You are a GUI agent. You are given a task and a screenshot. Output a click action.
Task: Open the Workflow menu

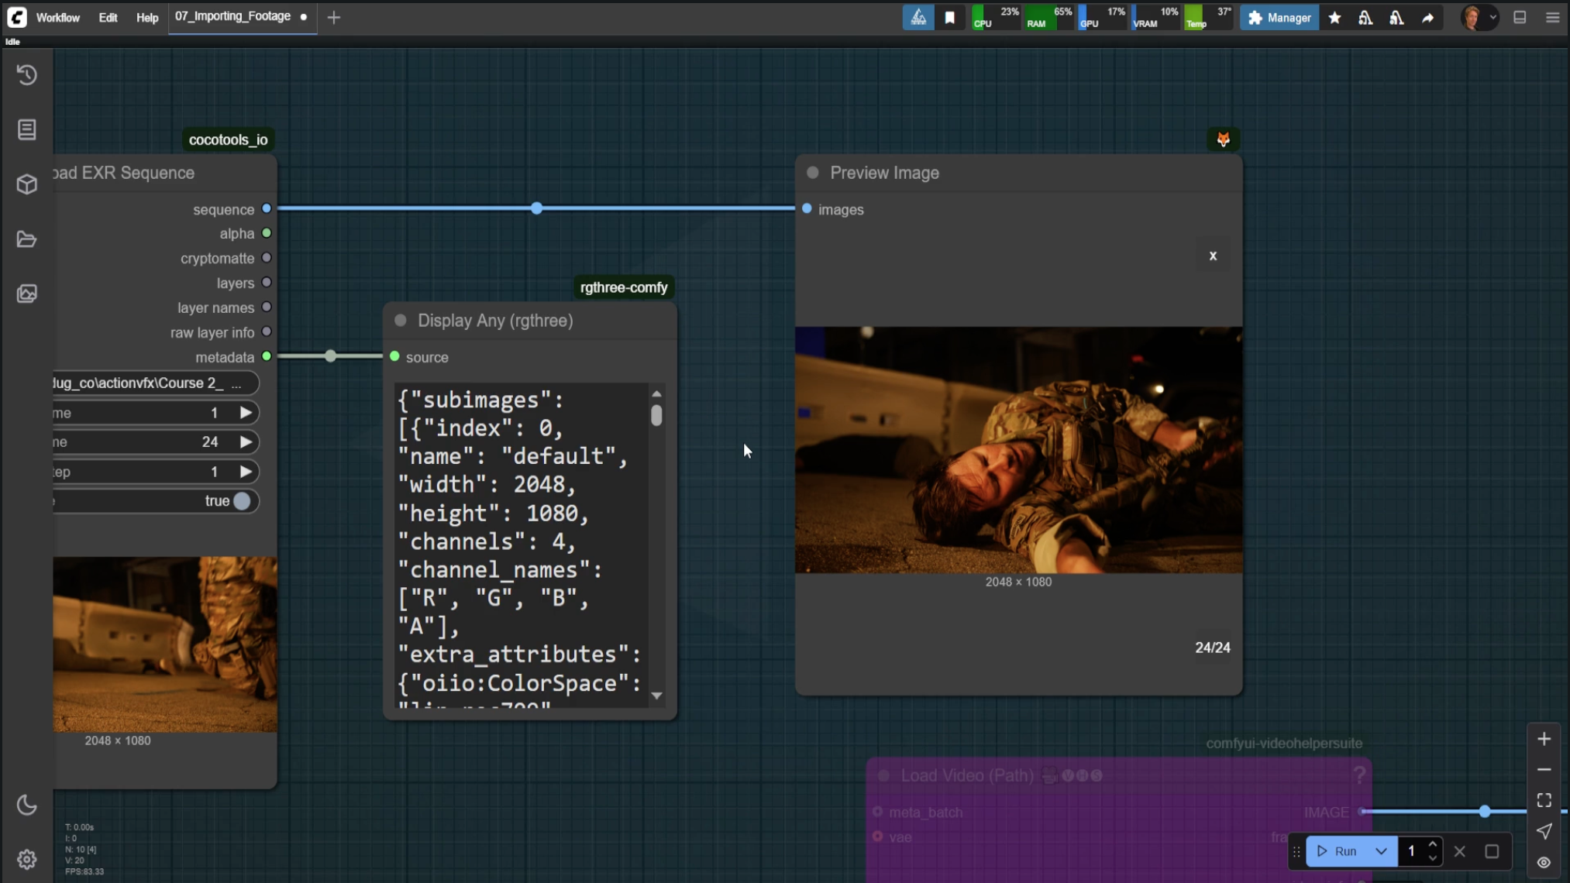coord(57,17)
